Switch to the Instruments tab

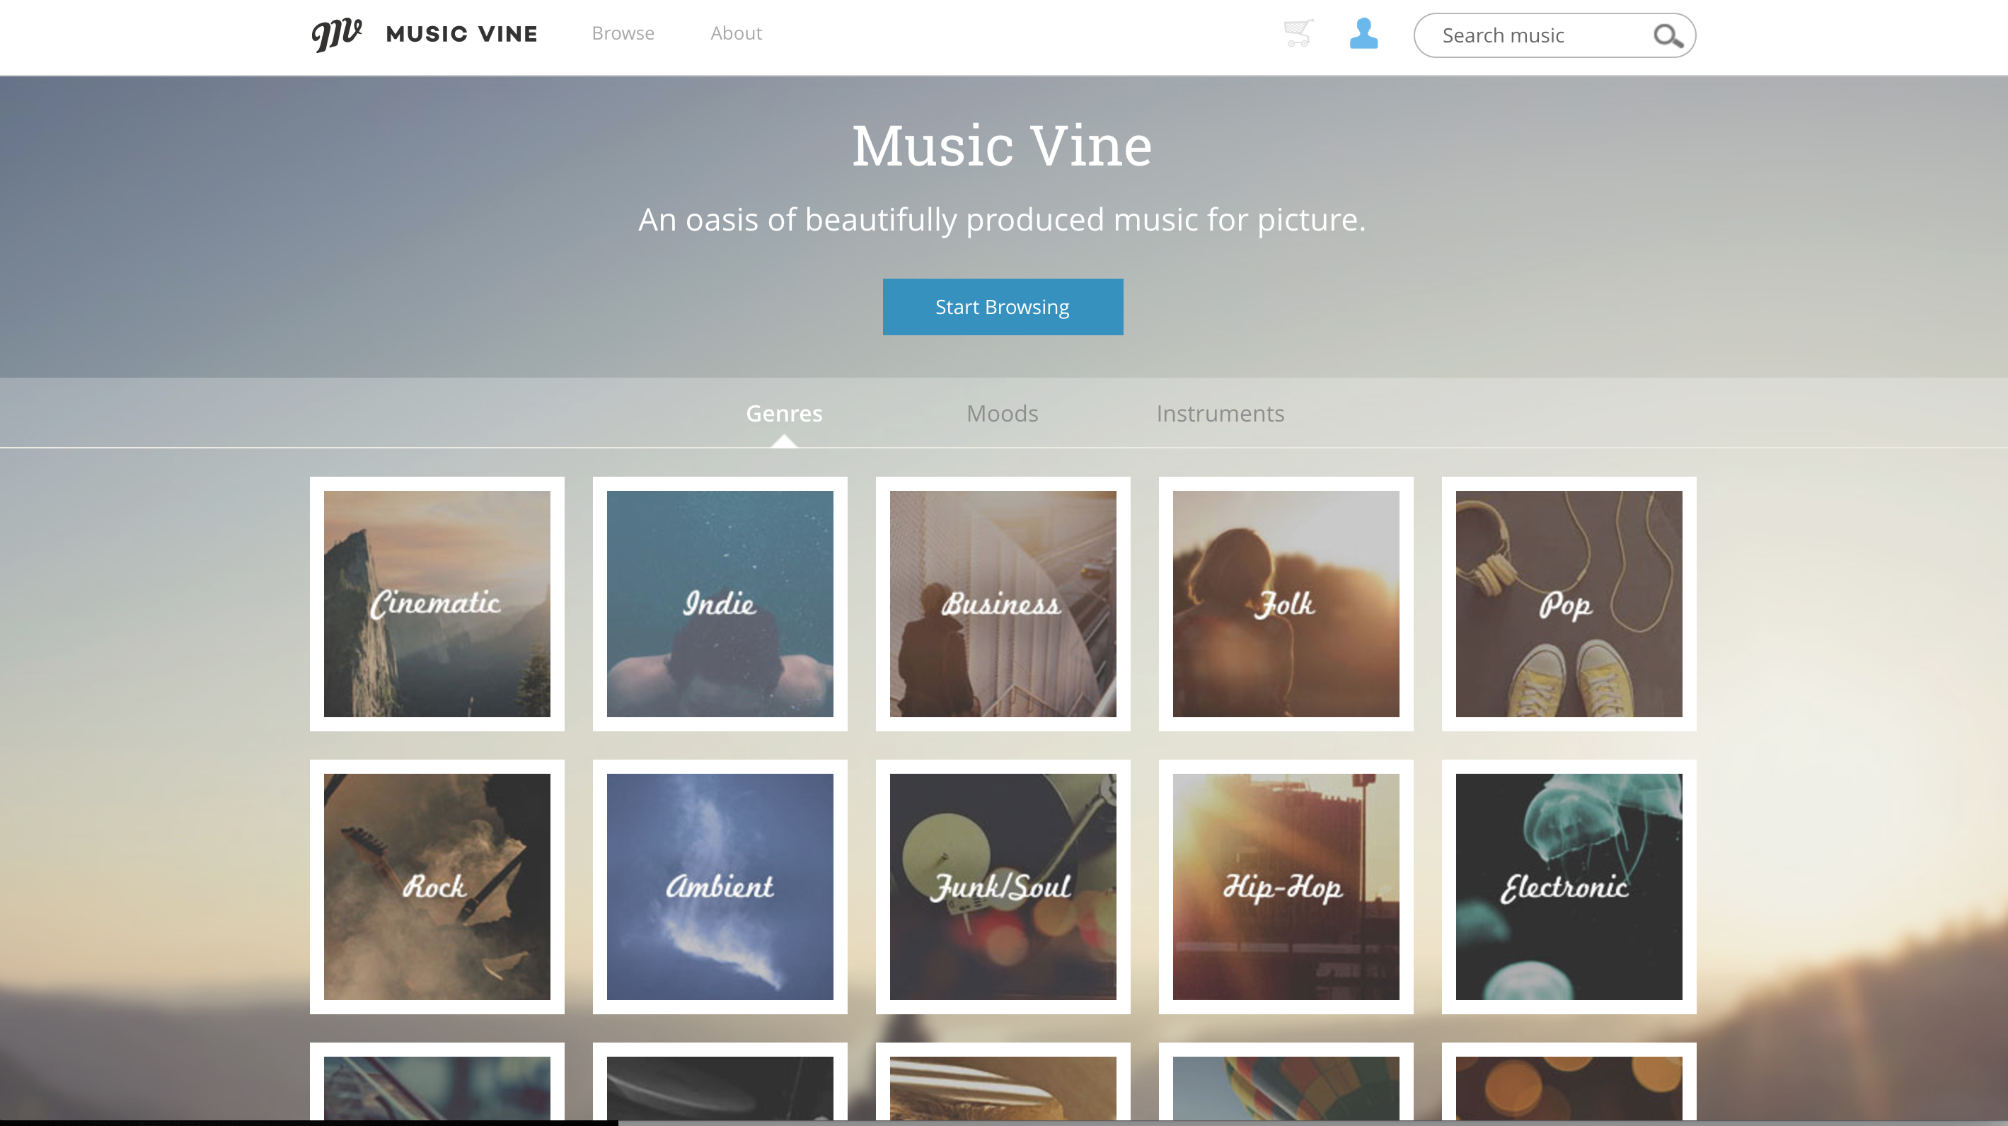(x=1220, y=413)
